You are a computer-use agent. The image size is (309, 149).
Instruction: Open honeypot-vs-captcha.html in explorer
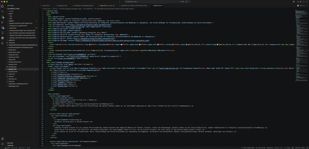click(x=18, y=25)
